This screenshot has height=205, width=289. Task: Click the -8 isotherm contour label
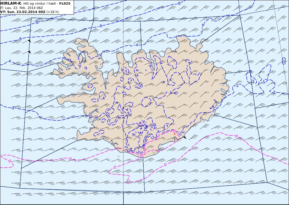[x=37, y=22]
